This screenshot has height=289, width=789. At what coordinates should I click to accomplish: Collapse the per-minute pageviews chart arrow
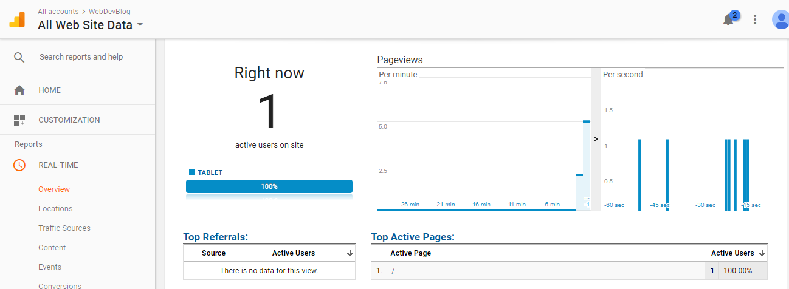596,139
